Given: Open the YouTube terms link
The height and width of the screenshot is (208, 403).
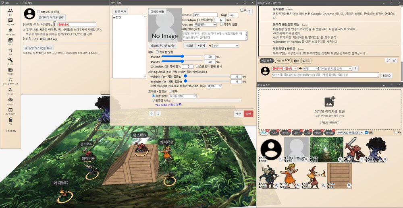Looking at the screenshot, I should click(x=168, y=105).
